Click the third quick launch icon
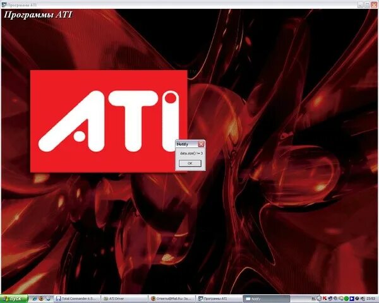379x303 pixels. 49,299
